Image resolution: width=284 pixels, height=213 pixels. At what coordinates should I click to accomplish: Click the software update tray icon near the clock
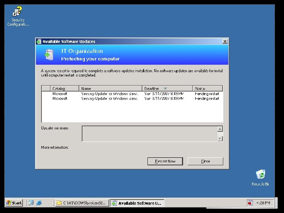tap(250, 203)
